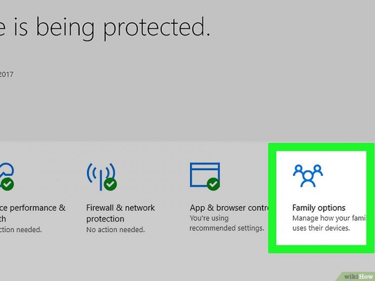Click "You're using recommended settings." status text
Viewport: 375px width, 281px height.
point(227,223)
